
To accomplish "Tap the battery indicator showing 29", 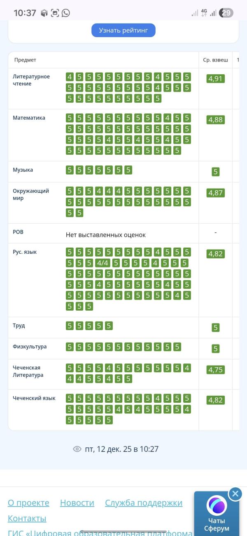I will tap(226, 13).
